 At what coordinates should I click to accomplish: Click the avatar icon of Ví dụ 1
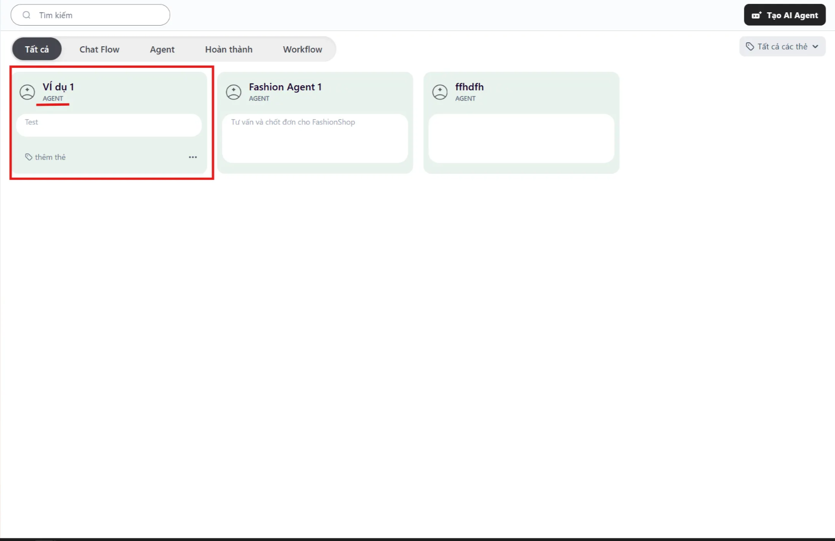tap(27, 92)
